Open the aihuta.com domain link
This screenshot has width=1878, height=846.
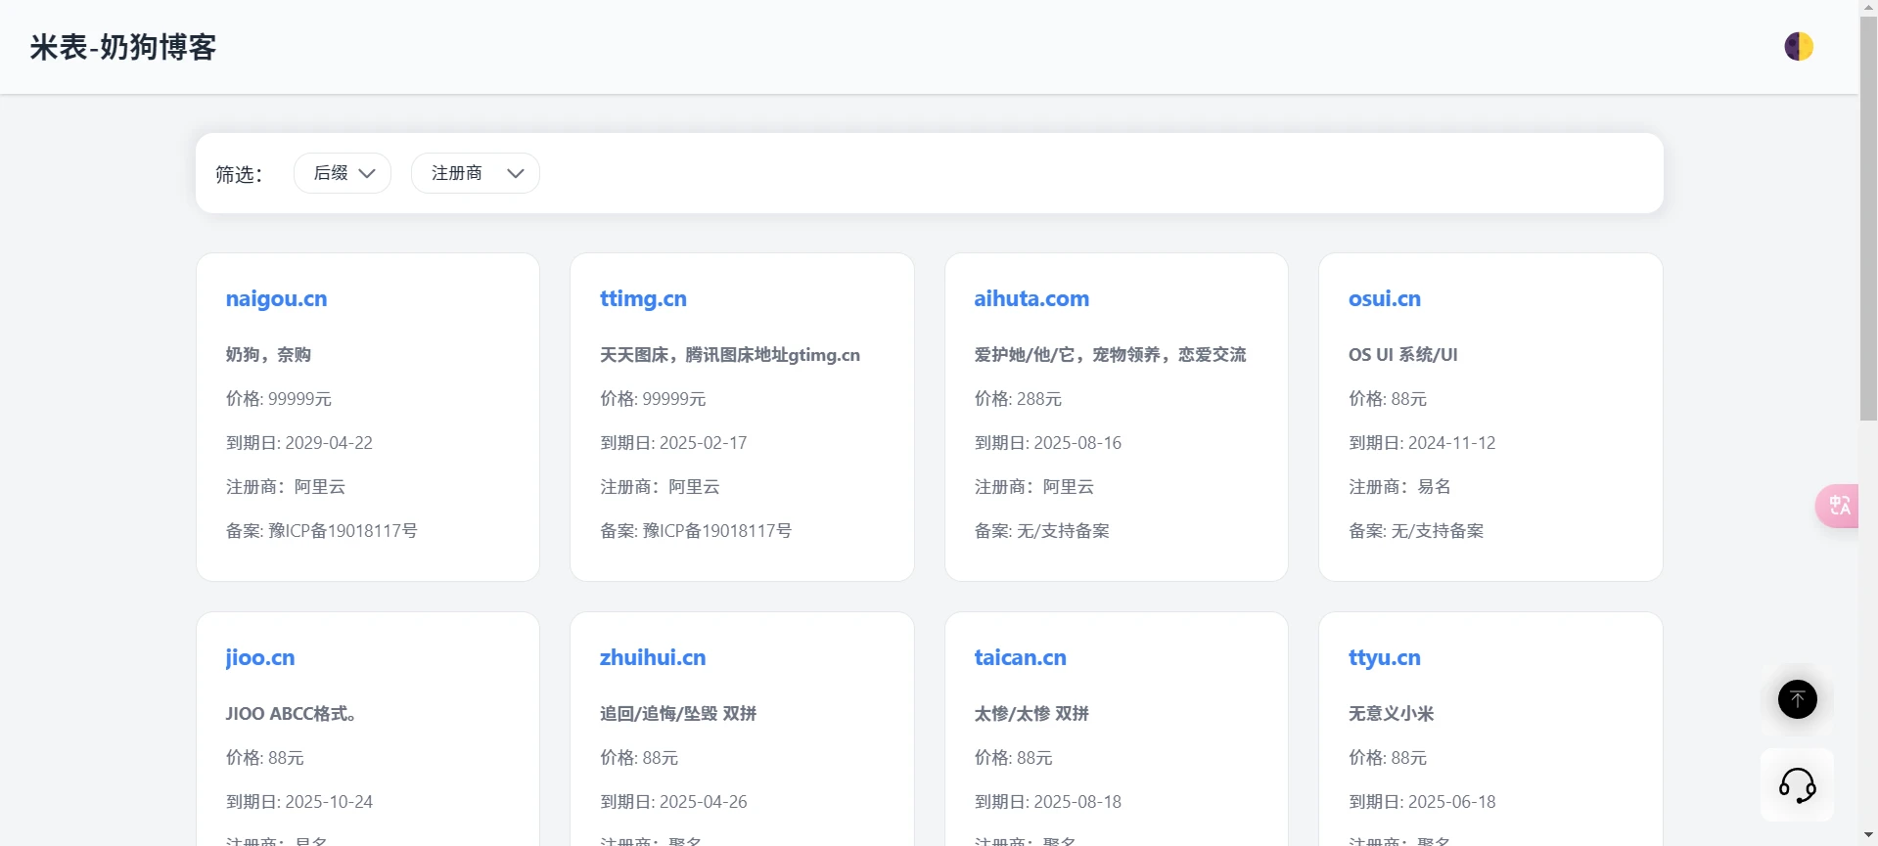click(1031, 299)
